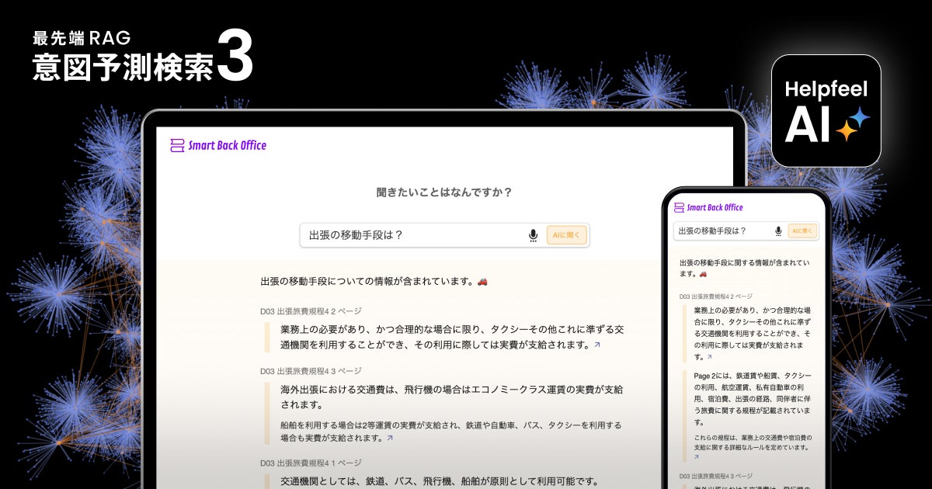Open the link arrow after '実費が支給されます。' in the laptop's first quote
The height and width of the screenshot is (489, 932).
click(x=596, y=345)
